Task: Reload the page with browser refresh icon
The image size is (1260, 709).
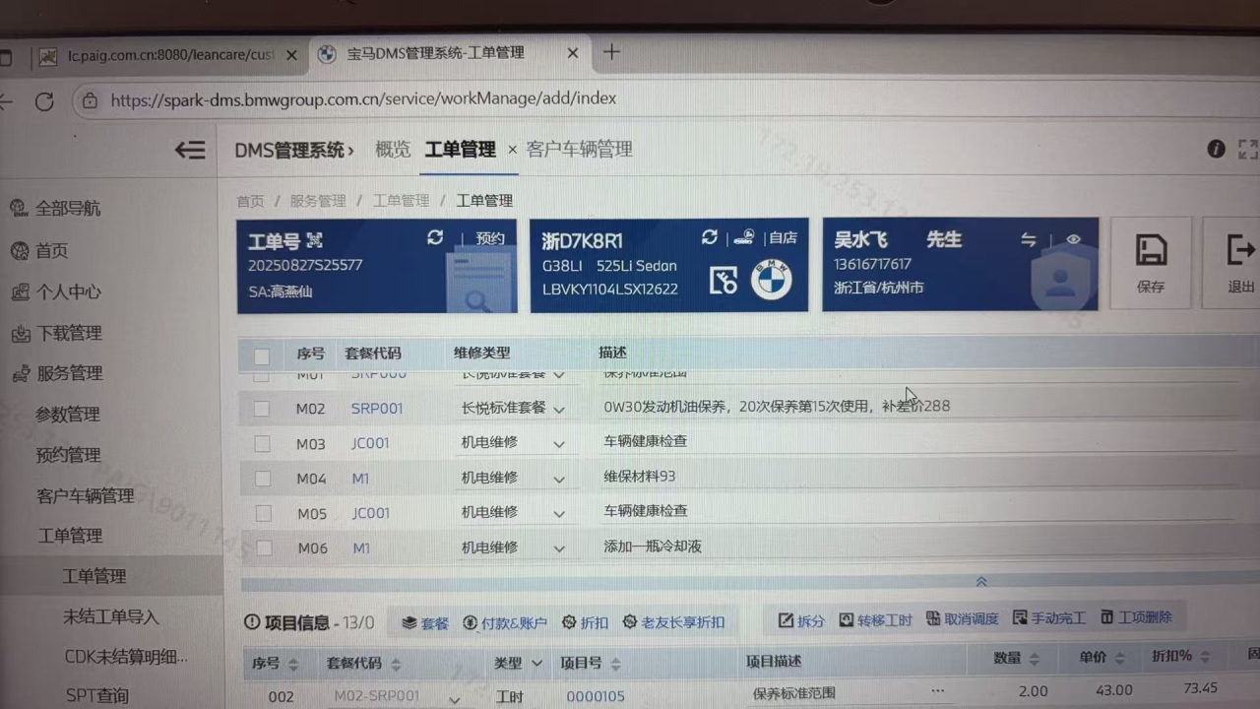Action: click(44, 101)
